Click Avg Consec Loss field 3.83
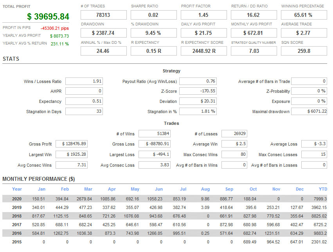This screenshot has width=333, height=252. pyautogui.click(x=155, y=165)
